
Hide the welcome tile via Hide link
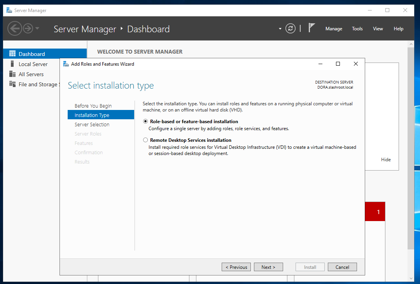click(x=386, y=160)
